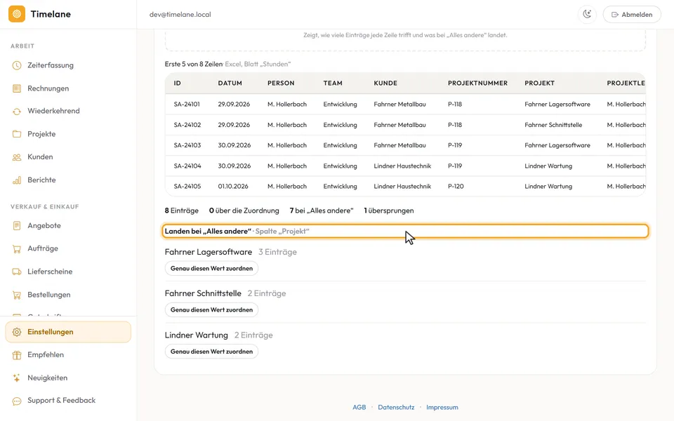The height and width of the screenshot is (421, 674).
Task: Click the Support & Feedback chat icon
Action: 17,401
